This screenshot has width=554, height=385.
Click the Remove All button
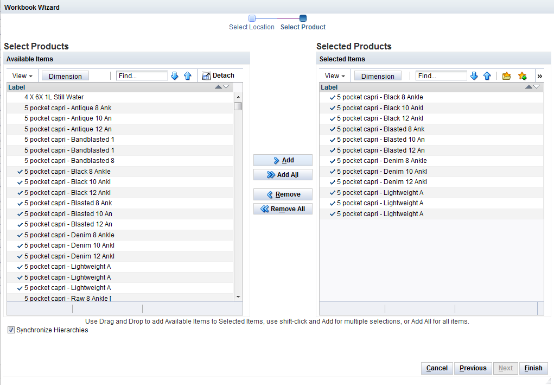point(283,209)
